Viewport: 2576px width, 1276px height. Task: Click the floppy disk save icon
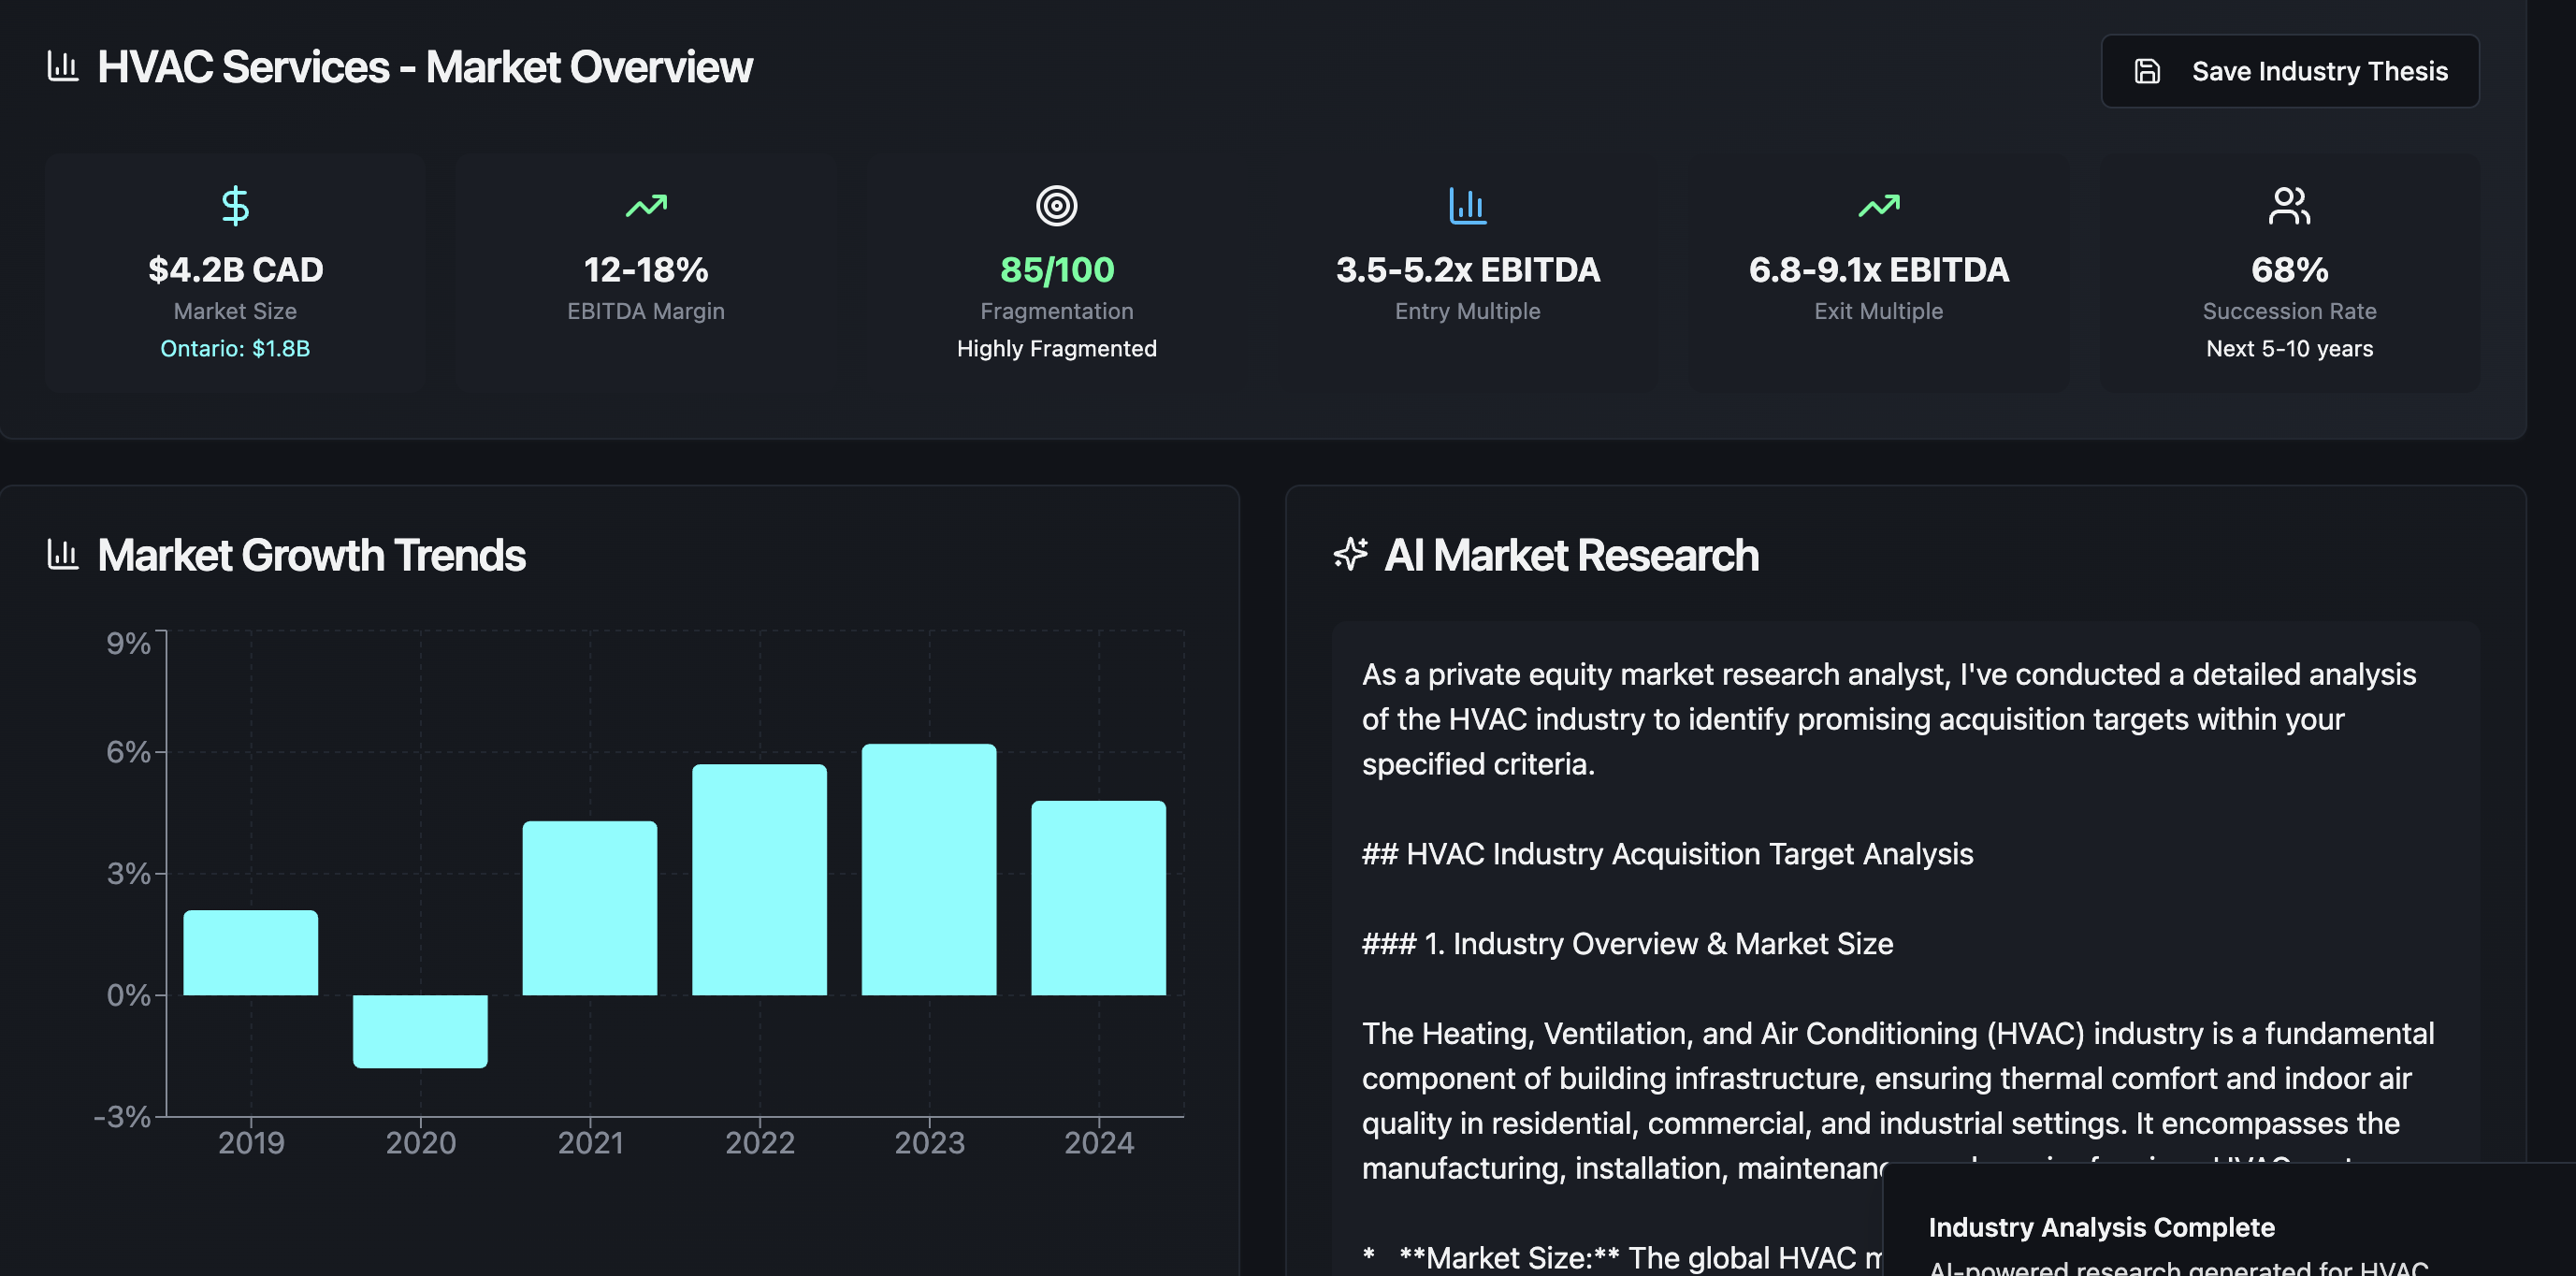click(2147, 71)
